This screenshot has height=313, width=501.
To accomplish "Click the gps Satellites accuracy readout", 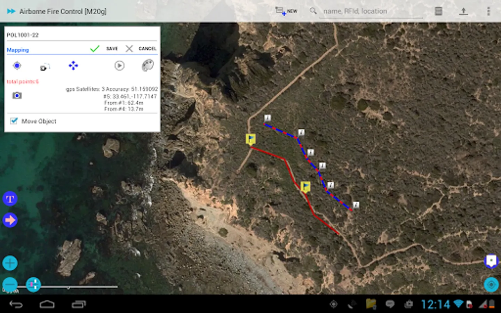I will (112, 89).
